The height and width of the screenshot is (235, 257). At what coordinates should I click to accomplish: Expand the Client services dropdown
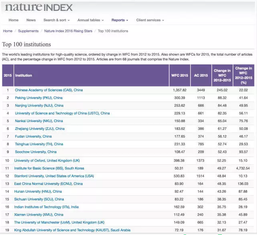pyautogui.click(x=150, y=20)
